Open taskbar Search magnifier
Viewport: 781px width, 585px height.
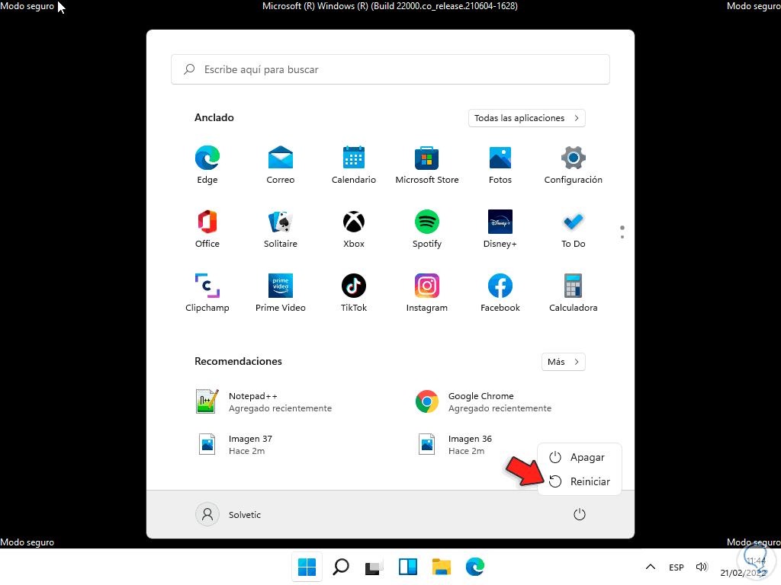341,567
